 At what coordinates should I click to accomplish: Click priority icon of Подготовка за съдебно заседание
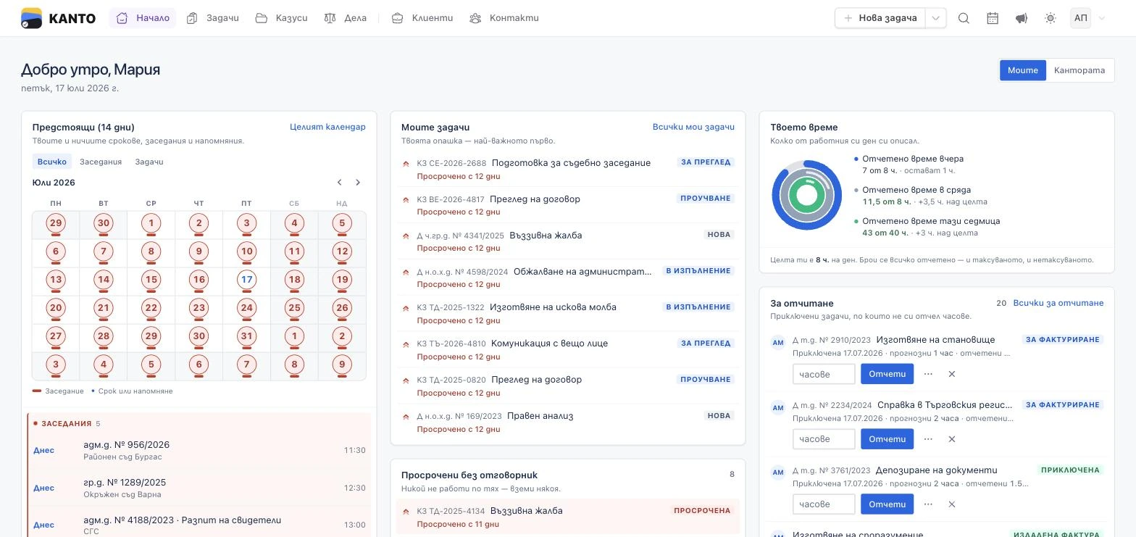406,164
